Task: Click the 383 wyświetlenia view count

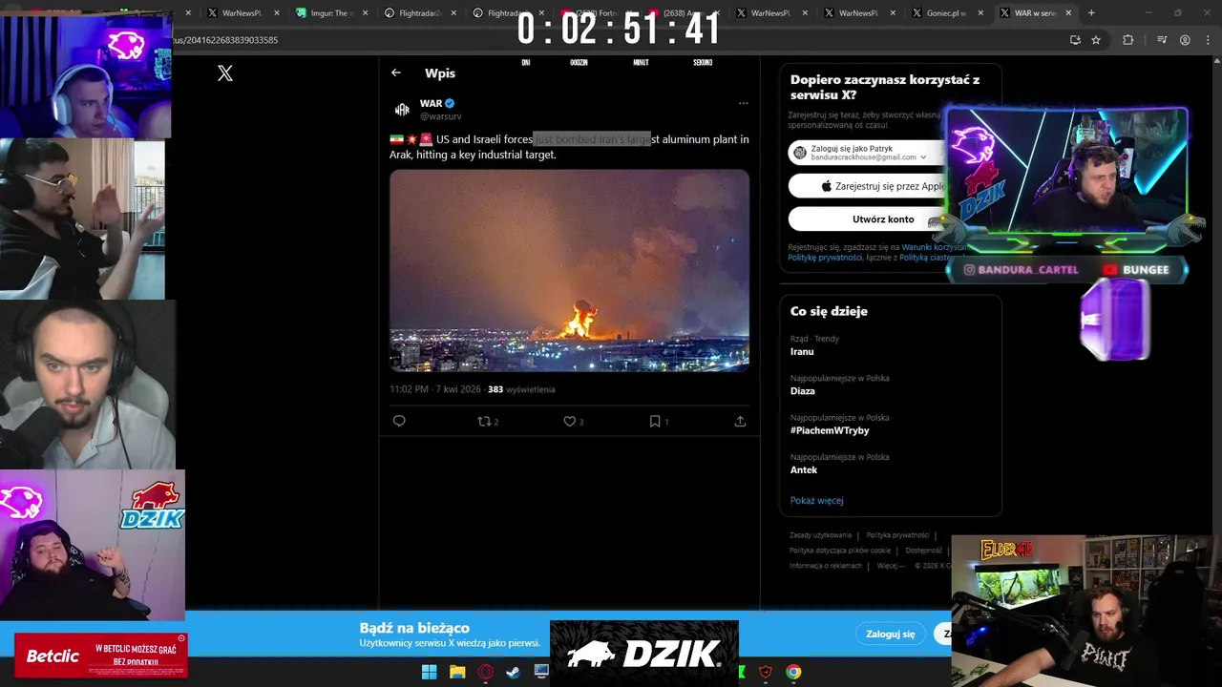Action: tap(521, 389)
